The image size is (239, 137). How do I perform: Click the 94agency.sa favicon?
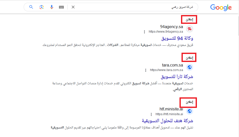[x=190, y=29]
